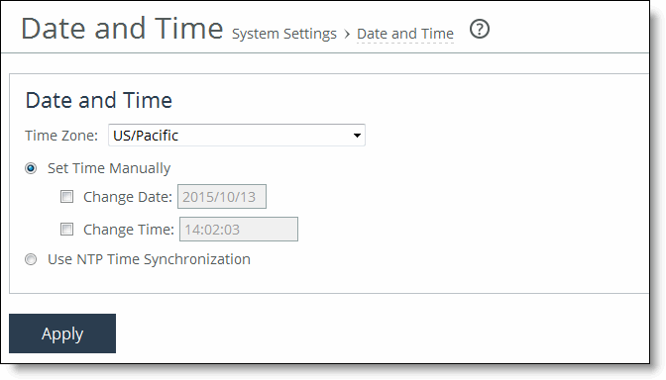Click the breadcrumb chevron separator arrow
666x380 pixels.
347,34
